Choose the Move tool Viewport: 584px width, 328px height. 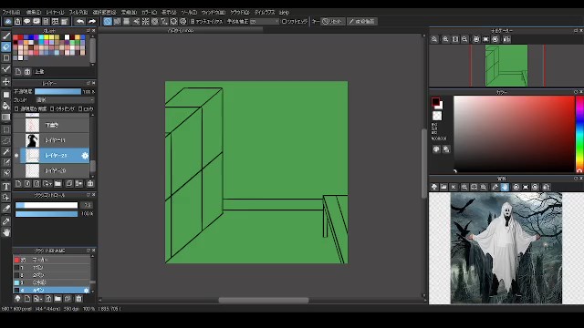(x=6, y=81)
